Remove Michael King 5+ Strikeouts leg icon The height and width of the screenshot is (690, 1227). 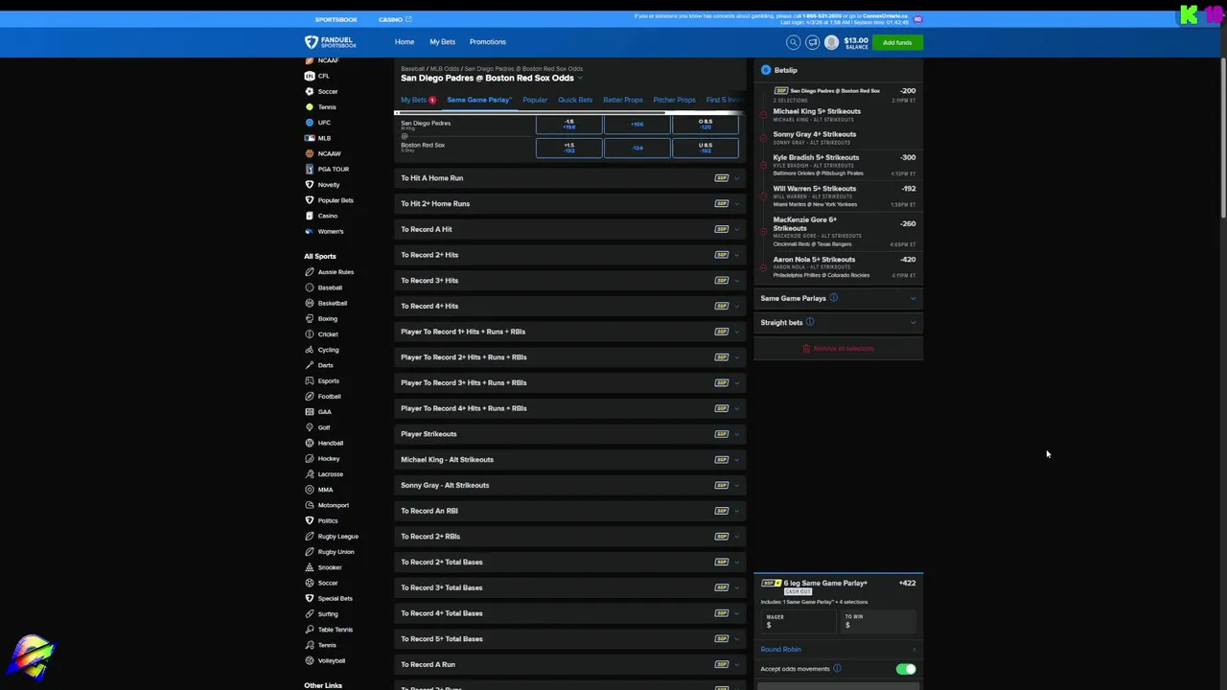[x=764, y=115]
